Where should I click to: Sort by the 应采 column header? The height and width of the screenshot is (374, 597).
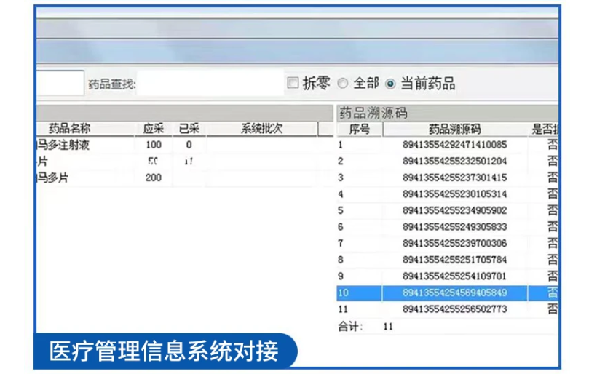point(154,129)
